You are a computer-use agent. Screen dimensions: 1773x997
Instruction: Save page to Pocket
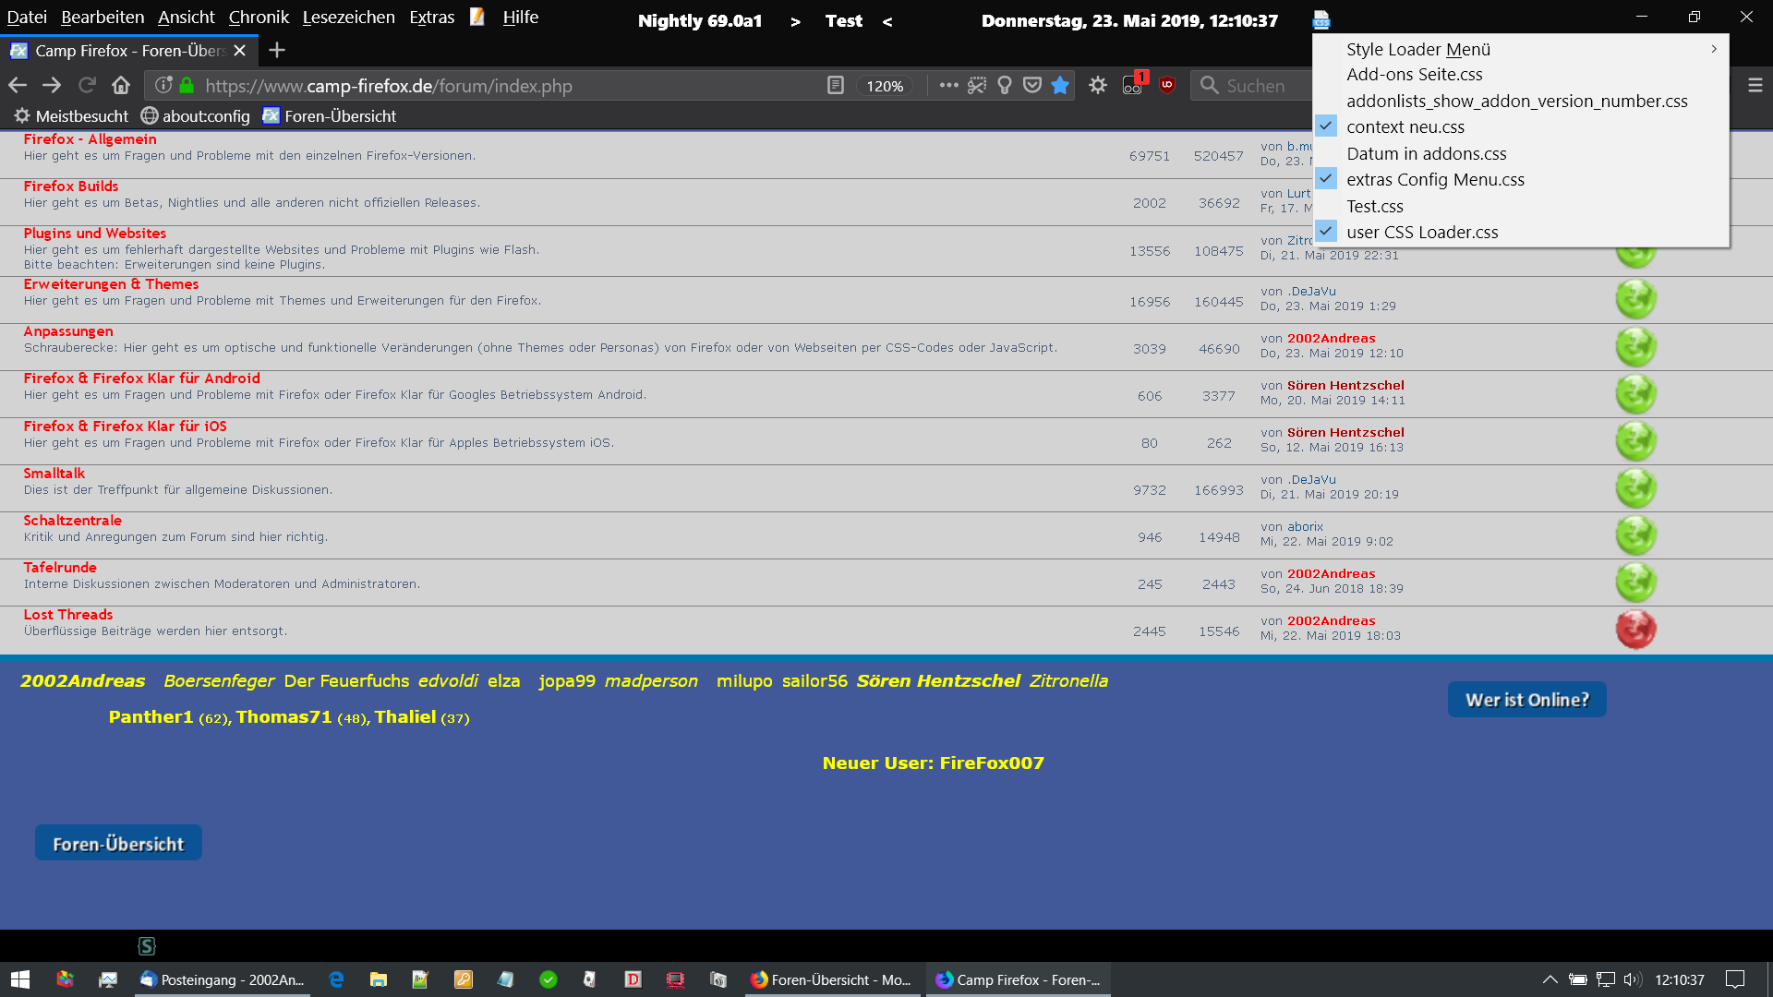coord(1032,86)
